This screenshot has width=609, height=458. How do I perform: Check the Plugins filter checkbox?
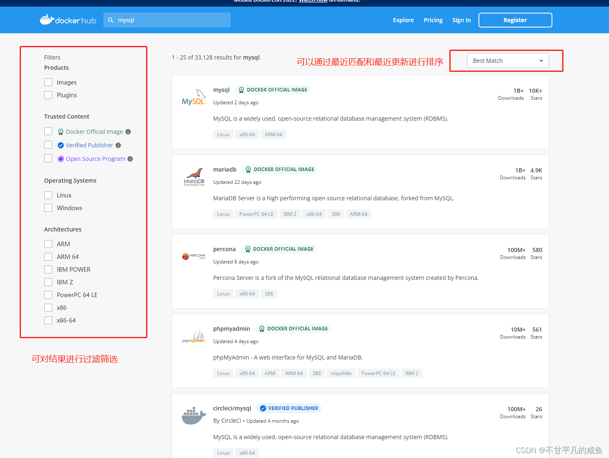click(x=48, y=95)
